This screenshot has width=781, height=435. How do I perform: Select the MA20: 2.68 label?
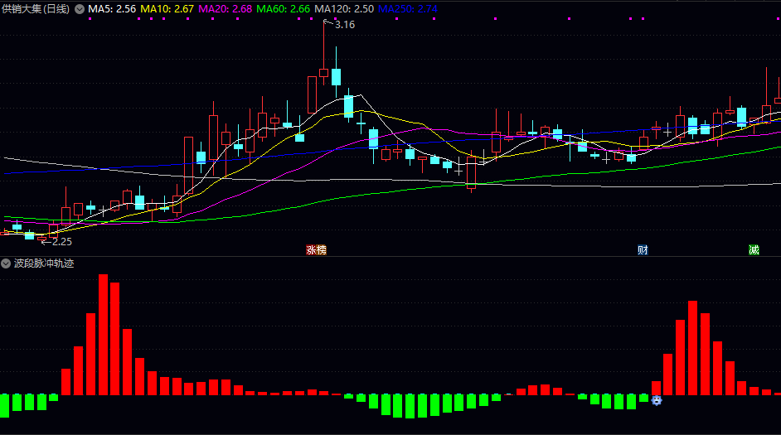[x=226, y=9]
